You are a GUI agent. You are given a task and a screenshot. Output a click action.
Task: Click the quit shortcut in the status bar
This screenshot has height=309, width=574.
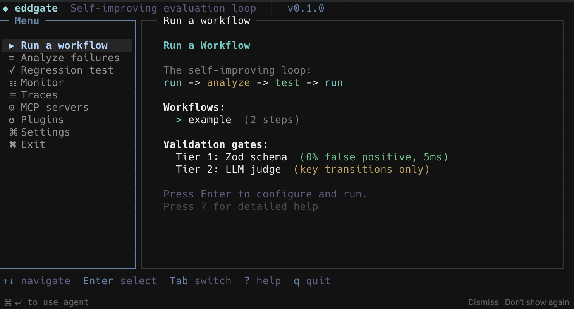click(312, 280)
